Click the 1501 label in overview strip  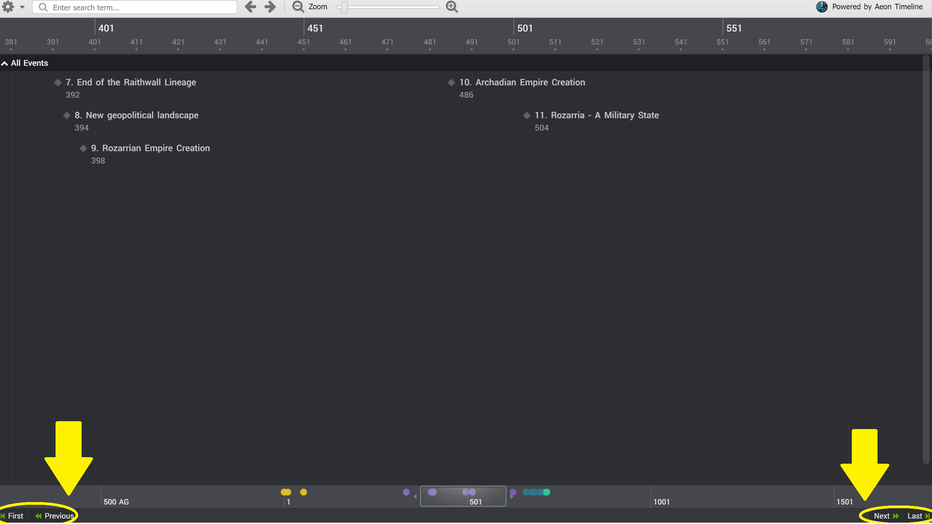[x=845, y=502]
